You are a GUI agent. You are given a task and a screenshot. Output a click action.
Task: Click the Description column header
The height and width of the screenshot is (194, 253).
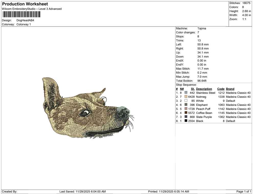tap(204, 89)
